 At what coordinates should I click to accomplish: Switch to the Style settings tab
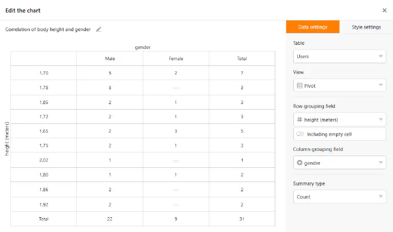[366, 27]
